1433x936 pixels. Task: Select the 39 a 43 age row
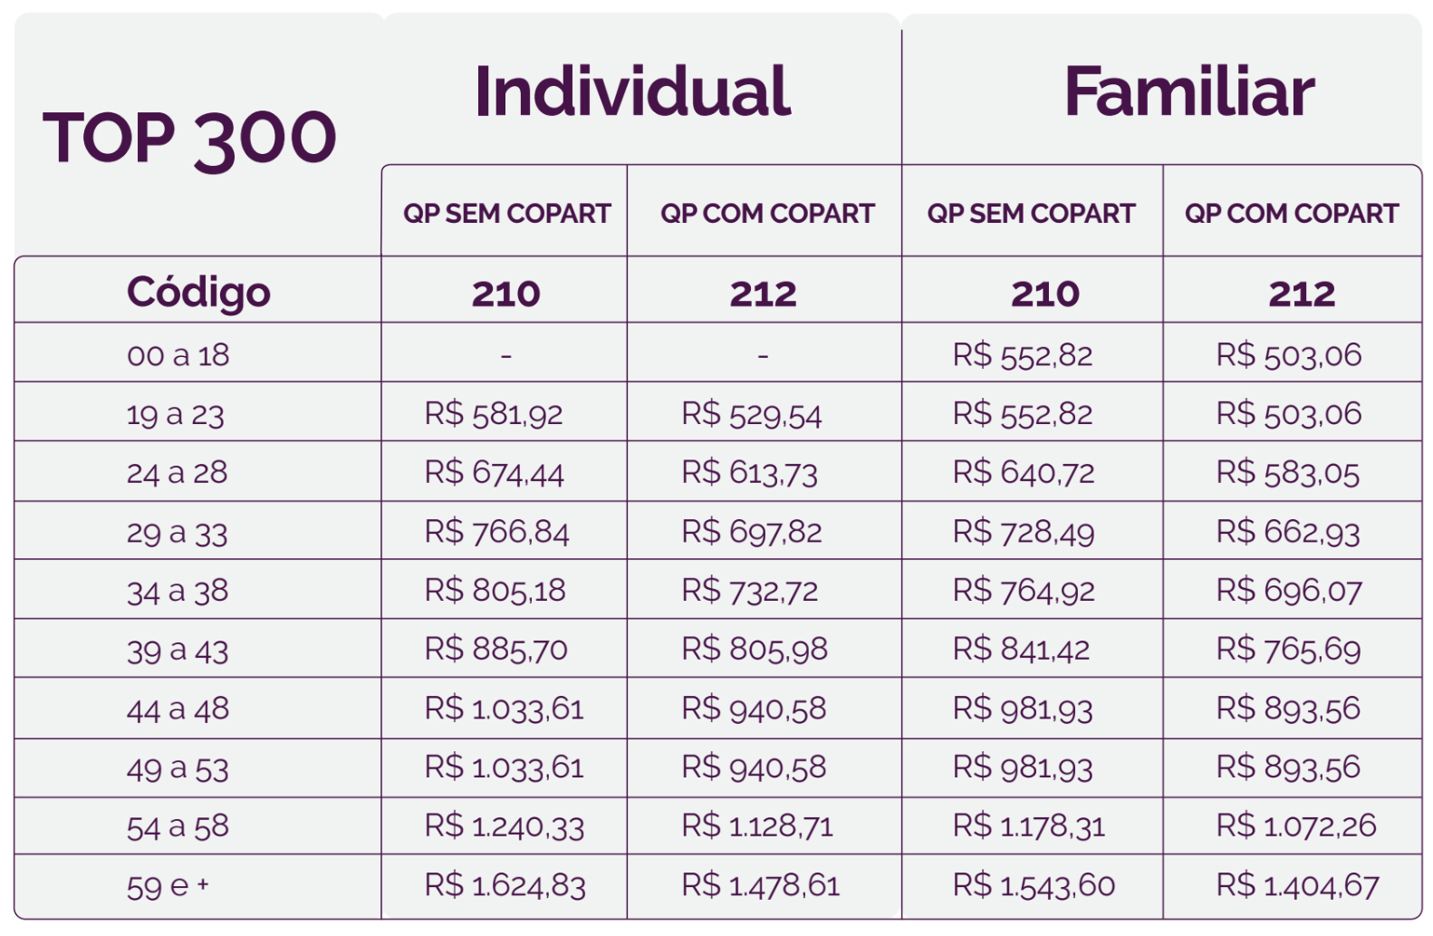click(718, 650)
